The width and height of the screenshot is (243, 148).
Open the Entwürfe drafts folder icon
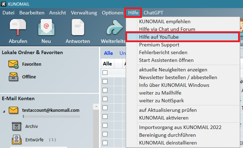(17, 140)
